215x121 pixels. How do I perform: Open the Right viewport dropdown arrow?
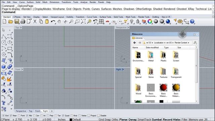point(123,70)
